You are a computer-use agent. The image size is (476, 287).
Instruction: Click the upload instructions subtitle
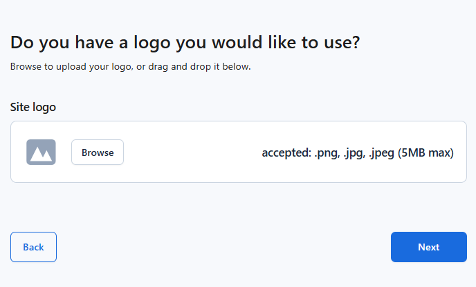click(x=130, y=67)
